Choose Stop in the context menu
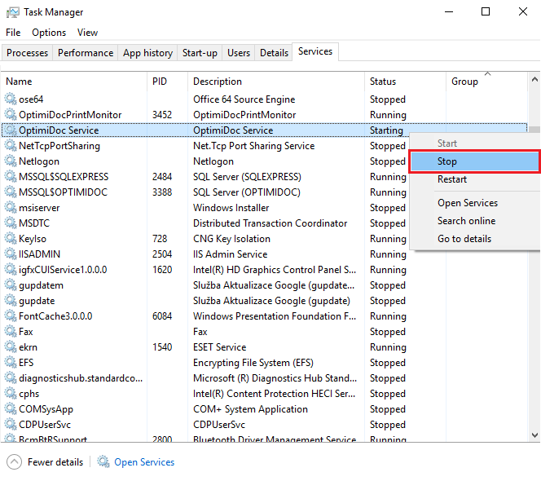The image size is (541, 481). tap(447, 161)
